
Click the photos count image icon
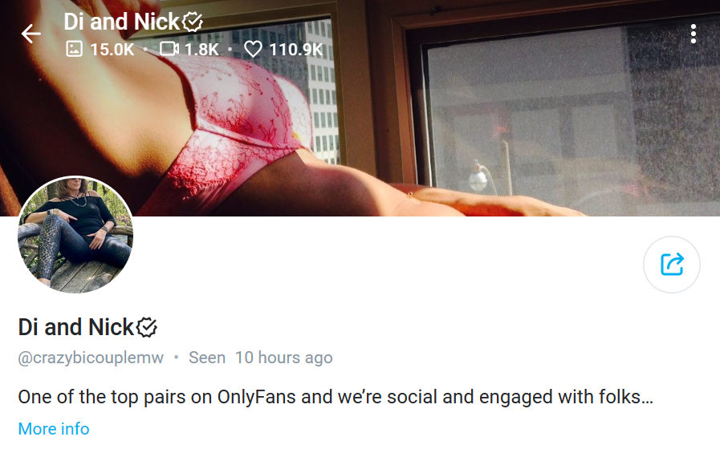point(74,49)
